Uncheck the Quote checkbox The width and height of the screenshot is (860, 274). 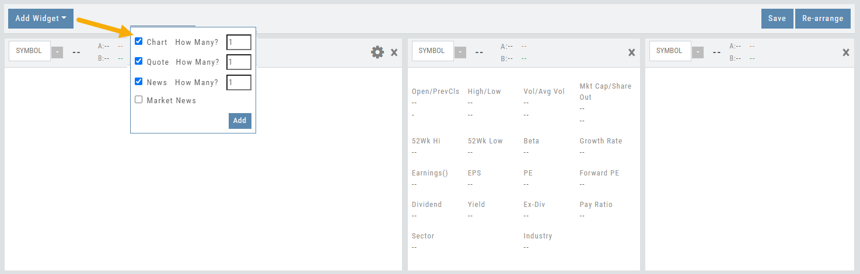139,61
